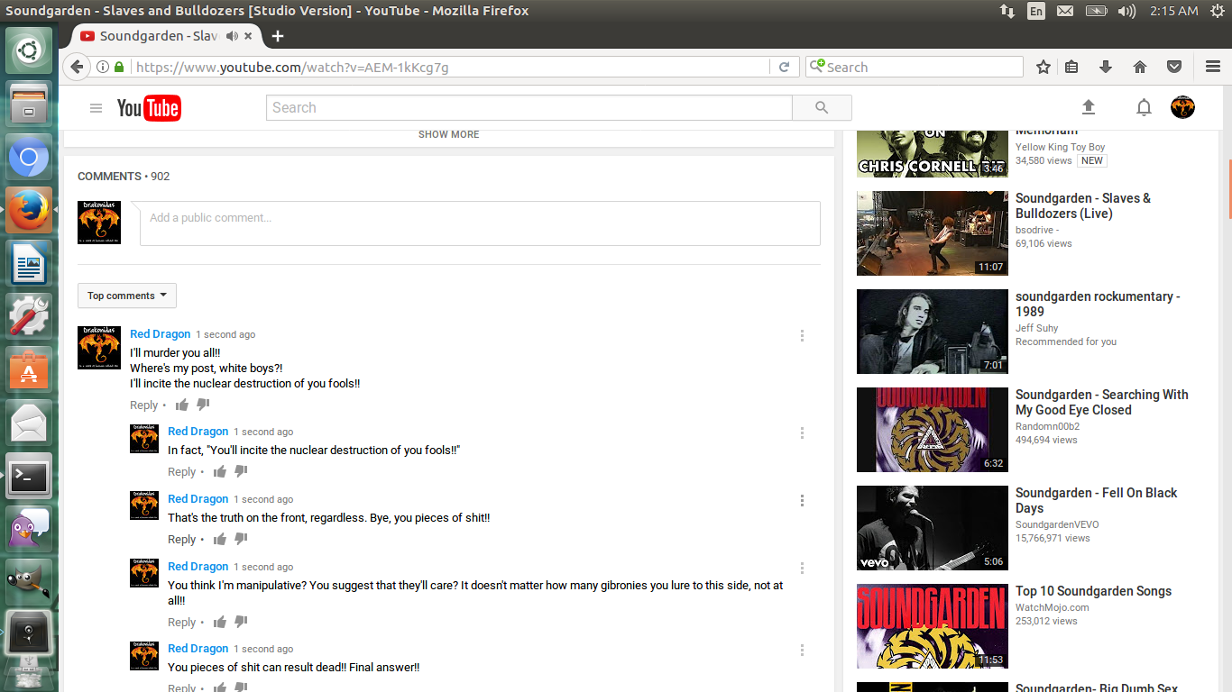Open the Ubuntu Dash search button
This screenshot has width=1232, height=692.
coord(29,50)
